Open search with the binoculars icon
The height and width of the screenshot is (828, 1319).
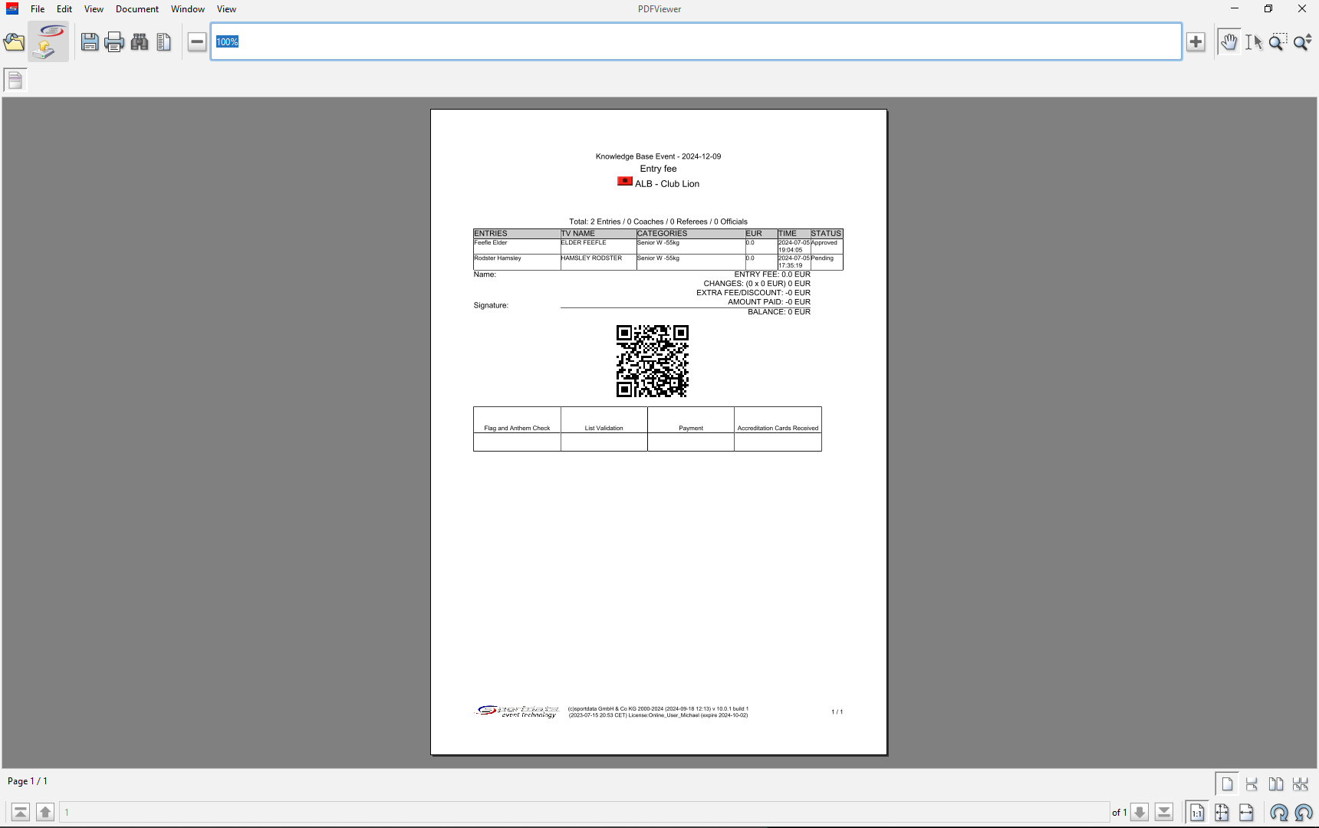[x=140, y=42]
